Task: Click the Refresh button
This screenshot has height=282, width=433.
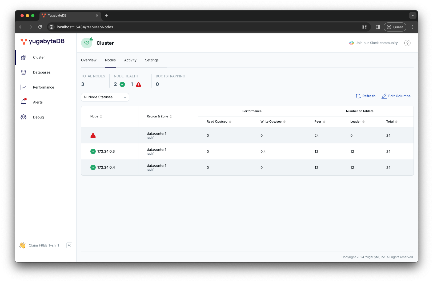Action: (366, 96)
